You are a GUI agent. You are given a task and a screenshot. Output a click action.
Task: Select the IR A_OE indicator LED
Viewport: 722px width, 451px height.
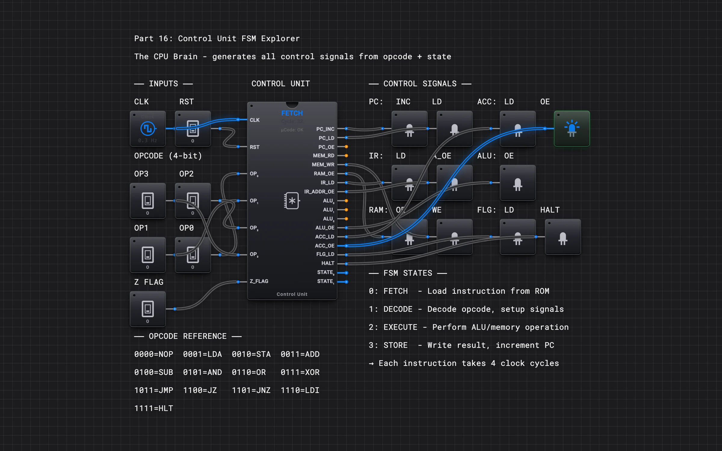pos(455,183)
